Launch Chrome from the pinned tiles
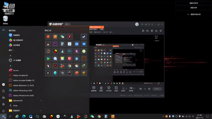The width and height of the screenshot is (212, 119). coord(70,66)
